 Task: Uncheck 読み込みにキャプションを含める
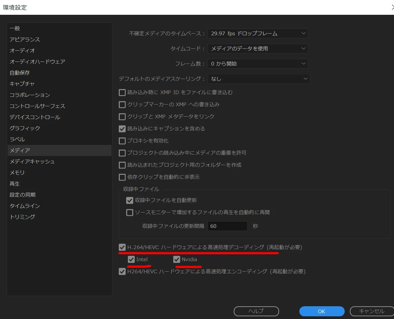122,129
